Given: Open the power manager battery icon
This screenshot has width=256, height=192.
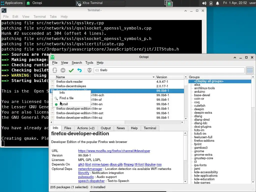Looking at the screenshot, I should (211, 3).
